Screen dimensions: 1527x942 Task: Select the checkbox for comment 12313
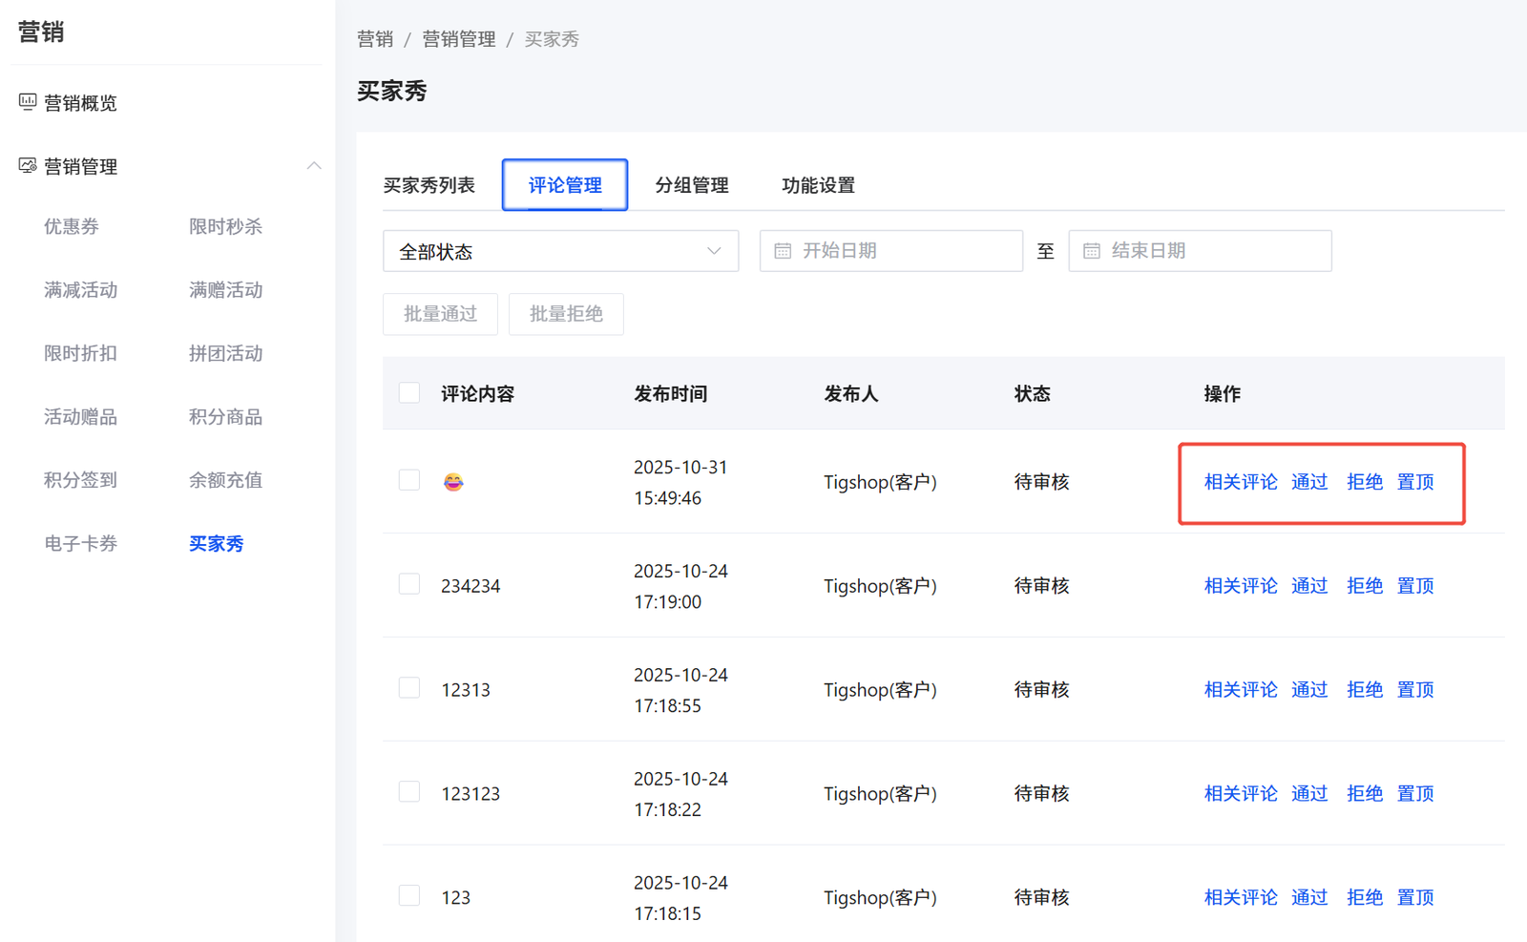[409, 688]
